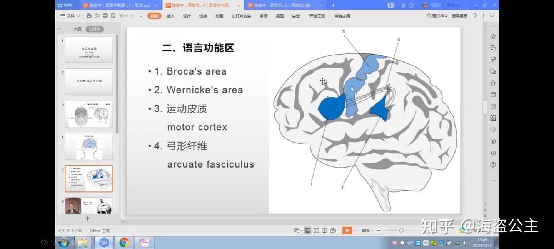Viewport: 554px width, 249px height.
Task: Click the text arcuate fasciculus
Action: 210,164
